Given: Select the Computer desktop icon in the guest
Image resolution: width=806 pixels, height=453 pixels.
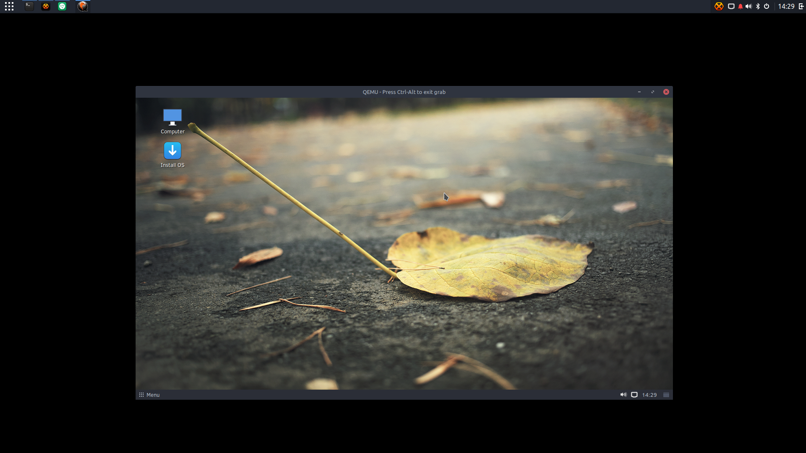Looking at the screenshot, I should click(173, 122).
